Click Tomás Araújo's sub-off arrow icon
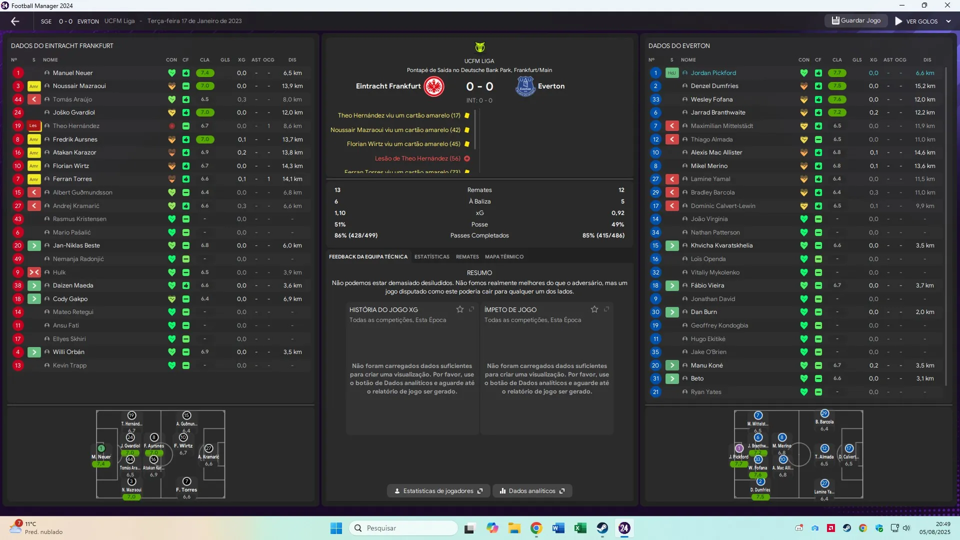The image size is (960, 540). point(33,99)
